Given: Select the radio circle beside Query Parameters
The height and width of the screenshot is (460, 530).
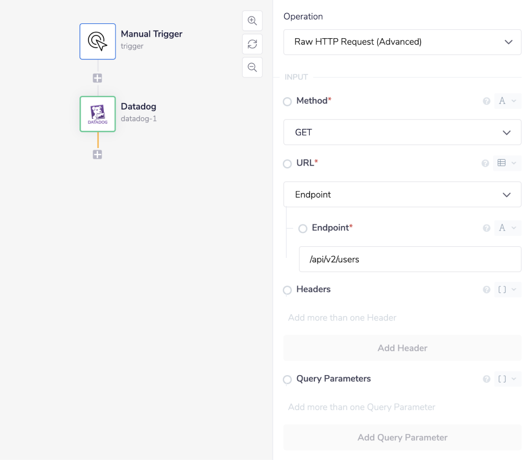Looking at the screenshot, I should [287, 379].
